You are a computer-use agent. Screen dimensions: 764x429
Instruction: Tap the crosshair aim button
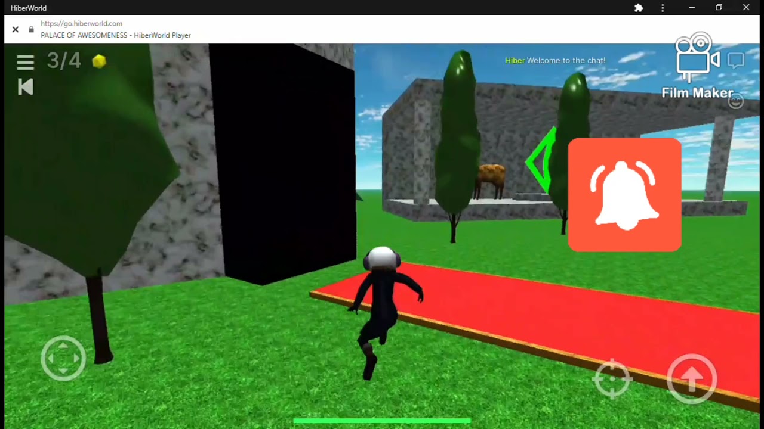coord(612,378)
